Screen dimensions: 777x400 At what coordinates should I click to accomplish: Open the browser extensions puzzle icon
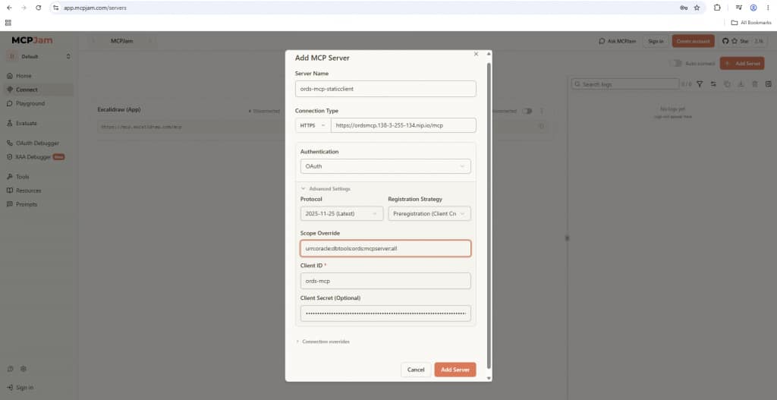pyautogui.click(x=717, y=8)
